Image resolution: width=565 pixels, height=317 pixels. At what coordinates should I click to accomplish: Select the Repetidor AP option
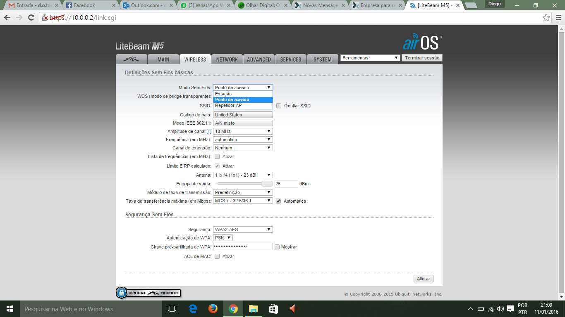(243, 105)
